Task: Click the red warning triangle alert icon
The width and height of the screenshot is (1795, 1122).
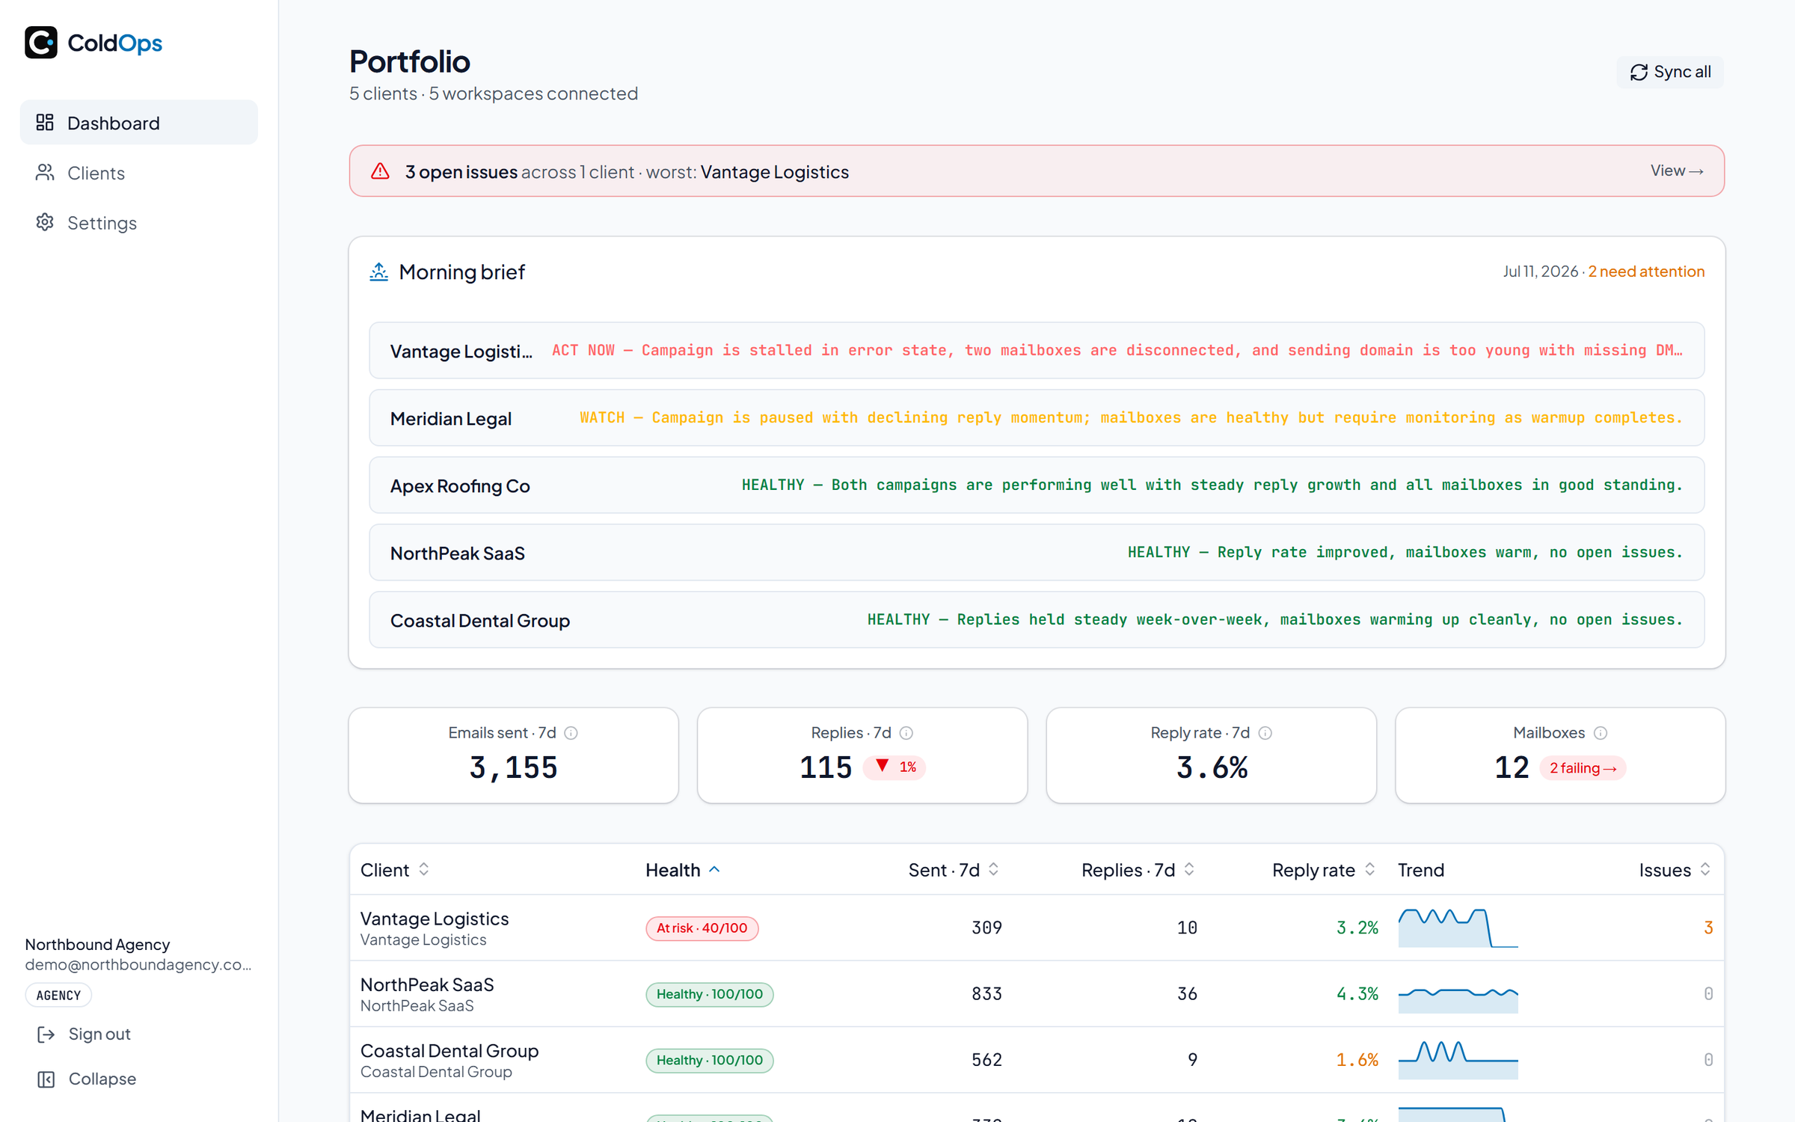Action: [380, 171]
